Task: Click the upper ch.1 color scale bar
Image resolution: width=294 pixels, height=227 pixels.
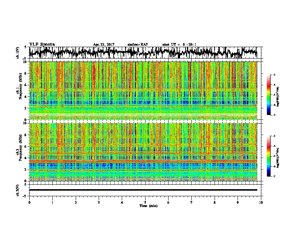Action: (x=268, y=95)
